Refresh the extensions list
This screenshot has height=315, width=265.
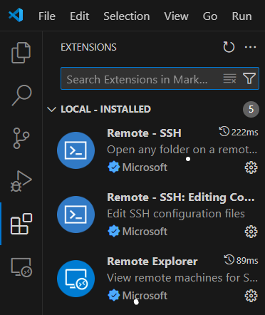coord(229,47)
